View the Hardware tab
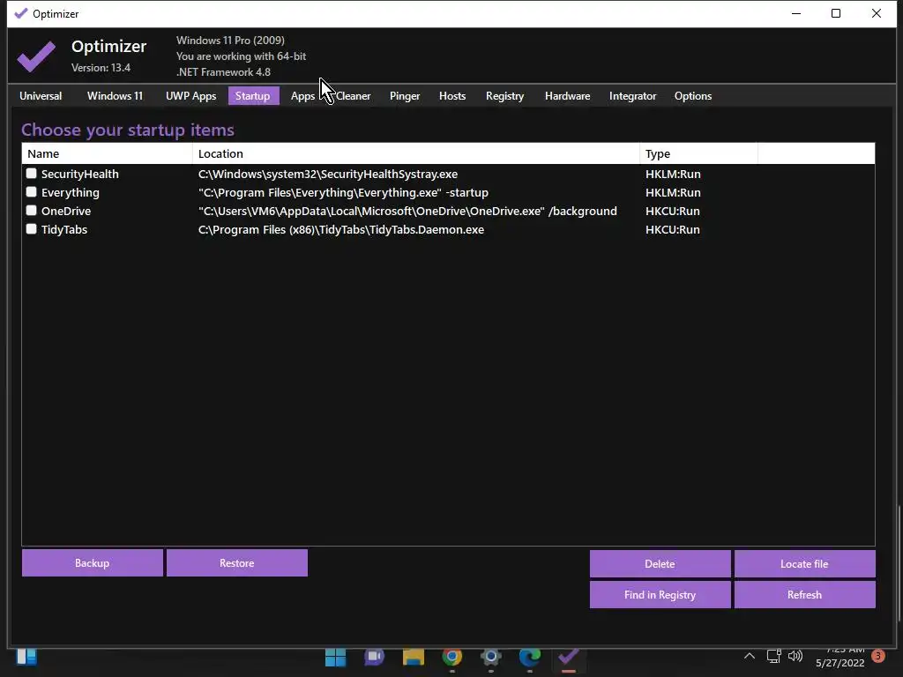This screenshot has height=677, width=903. pyautogui.click(x=567, y=96)
